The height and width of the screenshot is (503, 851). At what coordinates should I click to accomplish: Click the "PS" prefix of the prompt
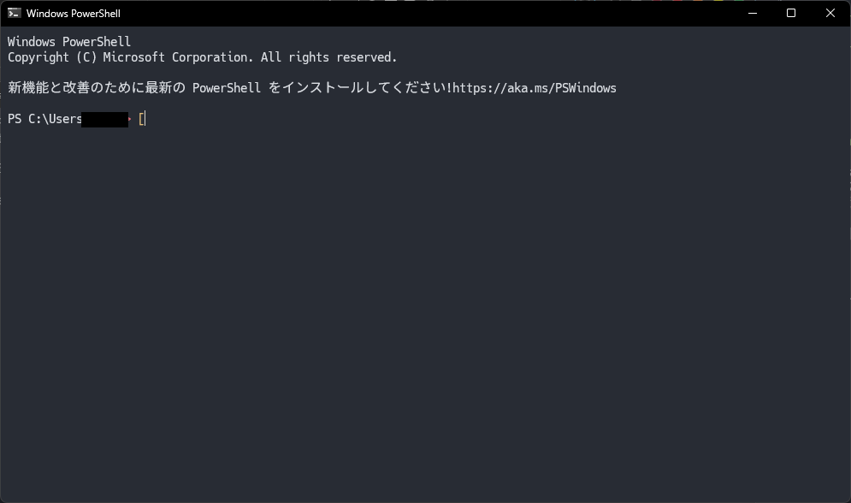tap(15, 119)
